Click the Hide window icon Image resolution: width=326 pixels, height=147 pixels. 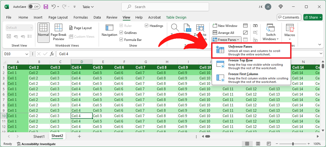click(x=245, y=33)
